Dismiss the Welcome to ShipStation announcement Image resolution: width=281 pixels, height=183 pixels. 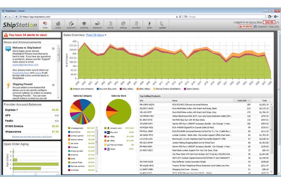click(x=53, y=48)
